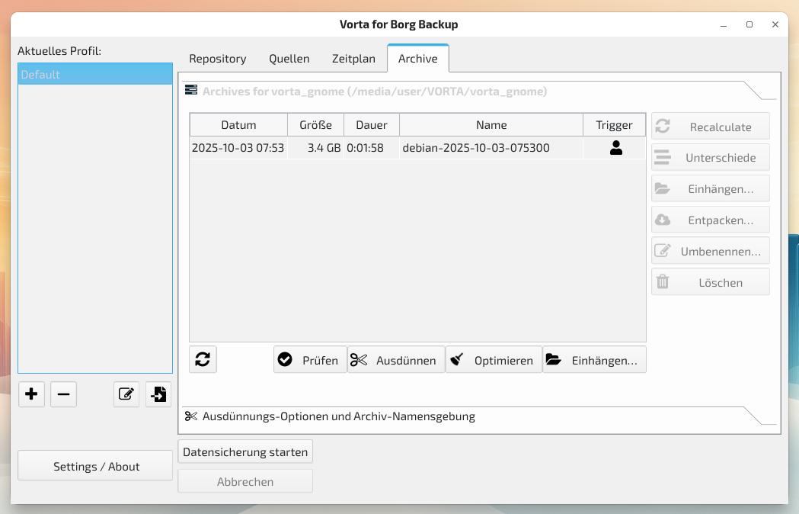The image size is (799, 514).
Task: Click bottom Einhängen... folder button
Action: point(594,360)
